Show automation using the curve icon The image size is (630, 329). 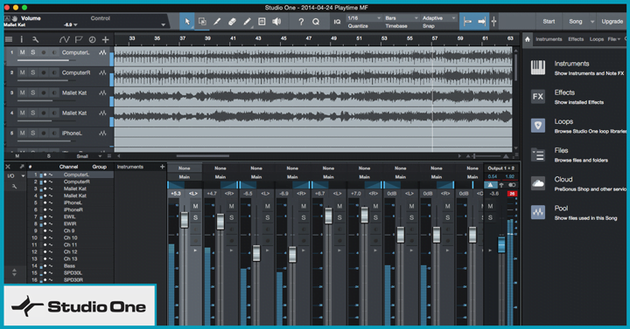pos(64,39)
